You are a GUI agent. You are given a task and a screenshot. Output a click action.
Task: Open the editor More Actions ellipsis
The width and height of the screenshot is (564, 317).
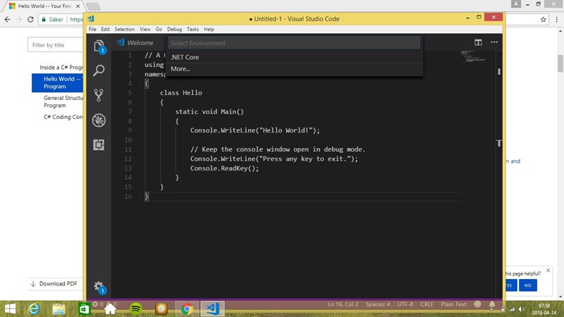tap(494, 43)
